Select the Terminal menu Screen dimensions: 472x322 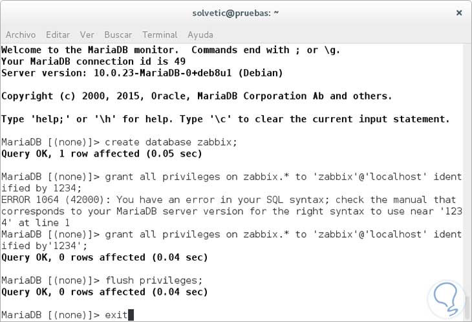160,34
